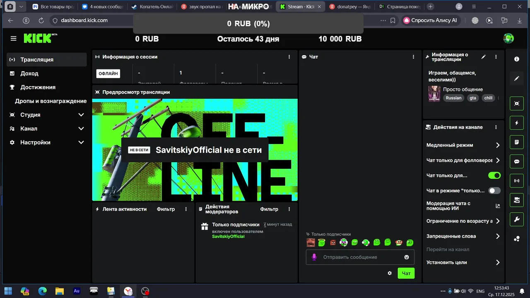Open the profile avatar menu

(508, 38)
